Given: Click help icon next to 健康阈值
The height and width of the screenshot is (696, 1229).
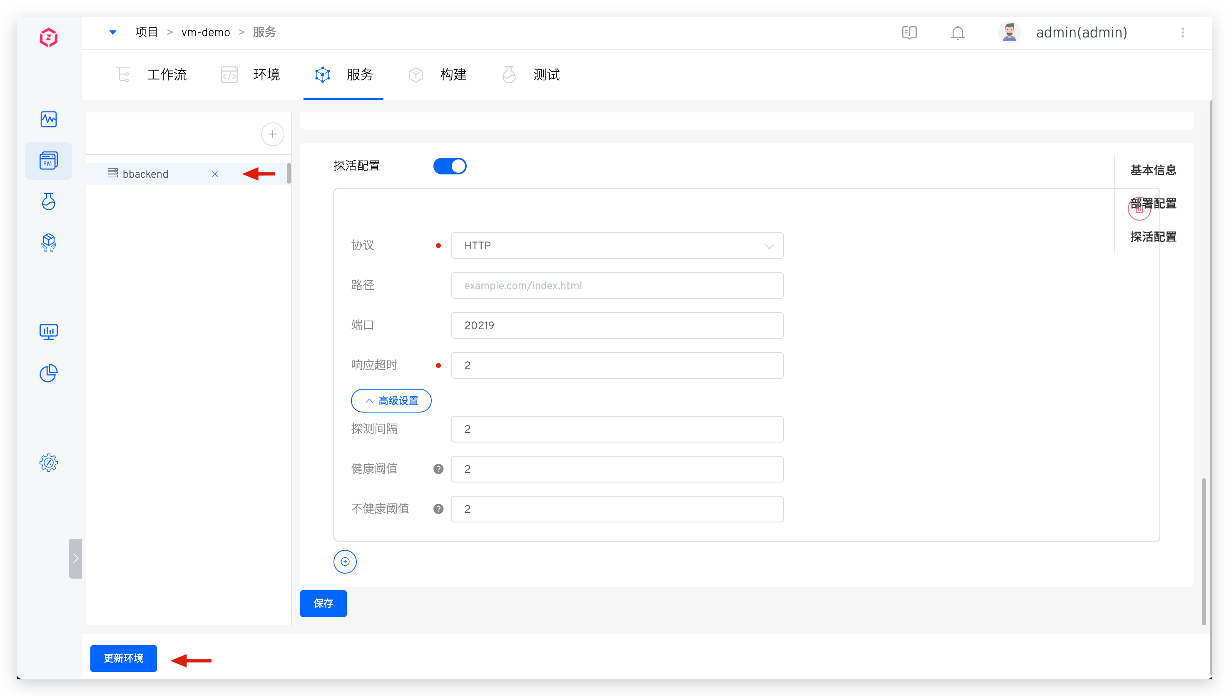Looking at the screenshot, I should click(x=438, y=469).
